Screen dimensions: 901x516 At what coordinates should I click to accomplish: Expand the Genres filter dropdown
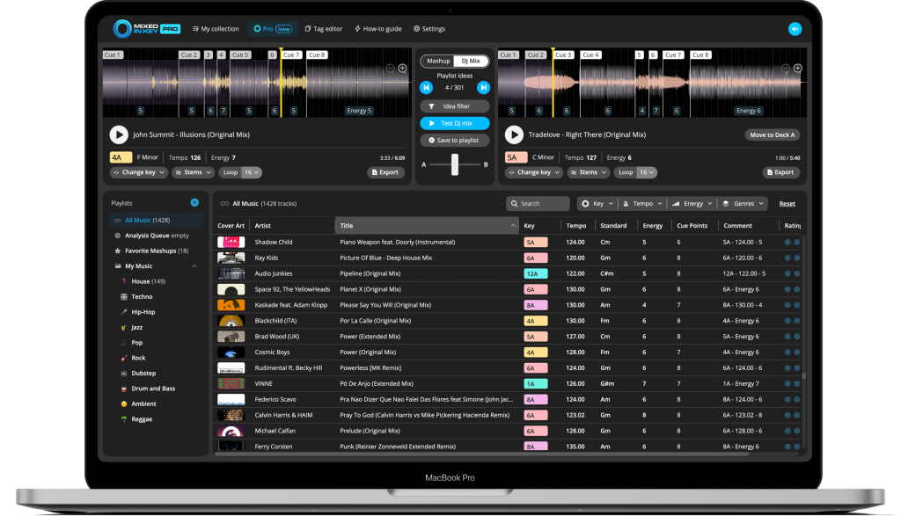742,203
